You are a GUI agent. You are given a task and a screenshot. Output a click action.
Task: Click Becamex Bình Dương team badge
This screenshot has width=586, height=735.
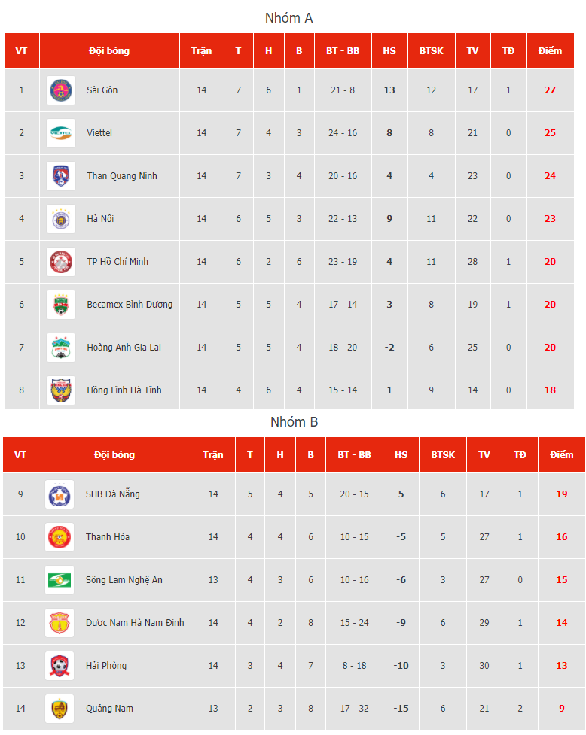pyautogui.click(x=61, y=305)
